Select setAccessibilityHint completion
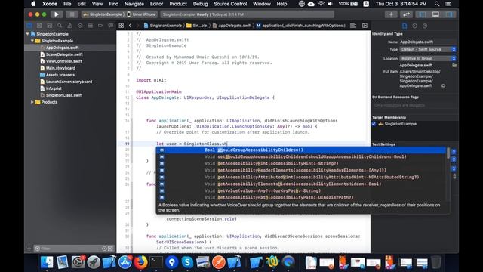Image resolution: width=483 pixels, height=272 pixels. point(302,163)
